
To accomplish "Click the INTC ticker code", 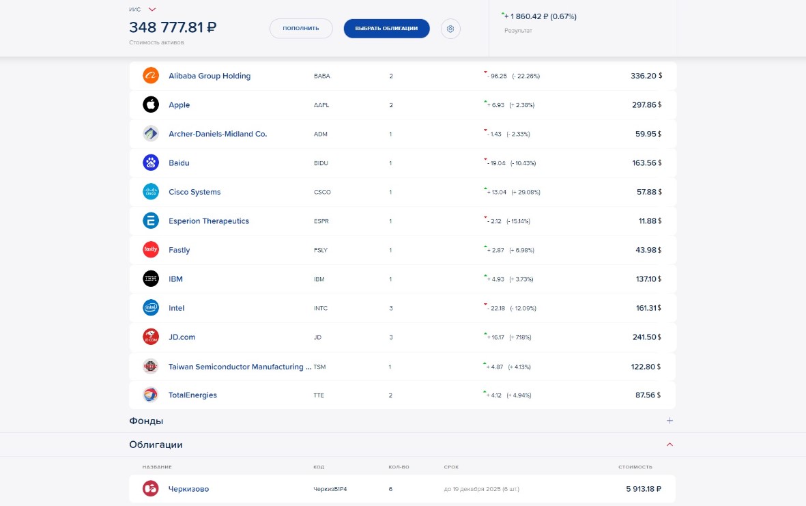I will pyautogui.click(x=321, y=308).
